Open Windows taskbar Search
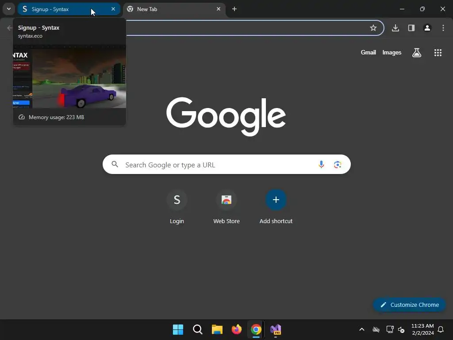Viewport: 453px width, 340px height. pyautogui.click(x=198, y=329)
